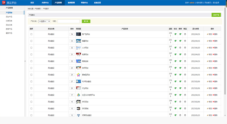
Task: Tick the checkbox for 人才网站 row
Action: click(31, 48)
